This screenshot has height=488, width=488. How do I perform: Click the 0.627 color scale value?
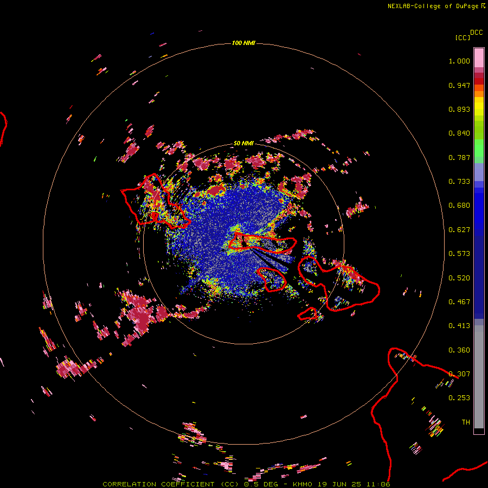[459, 230]
